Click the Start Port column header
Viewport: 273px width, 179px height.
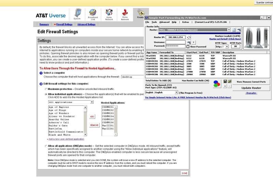[192, 52]
